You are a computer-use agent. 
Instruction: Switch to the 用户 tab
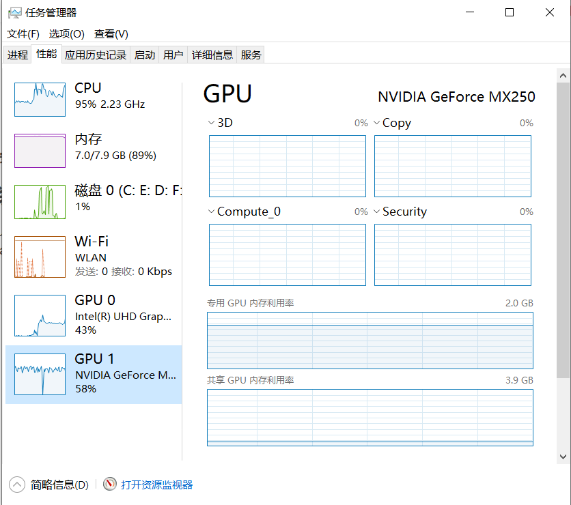click(173, 55)
